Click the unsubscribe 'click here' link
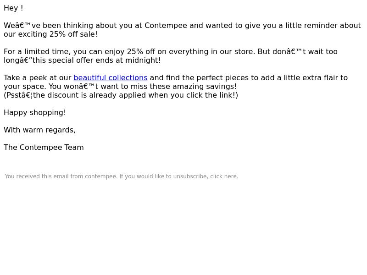Viewport: 367px width, 275px height. [223, 176]
